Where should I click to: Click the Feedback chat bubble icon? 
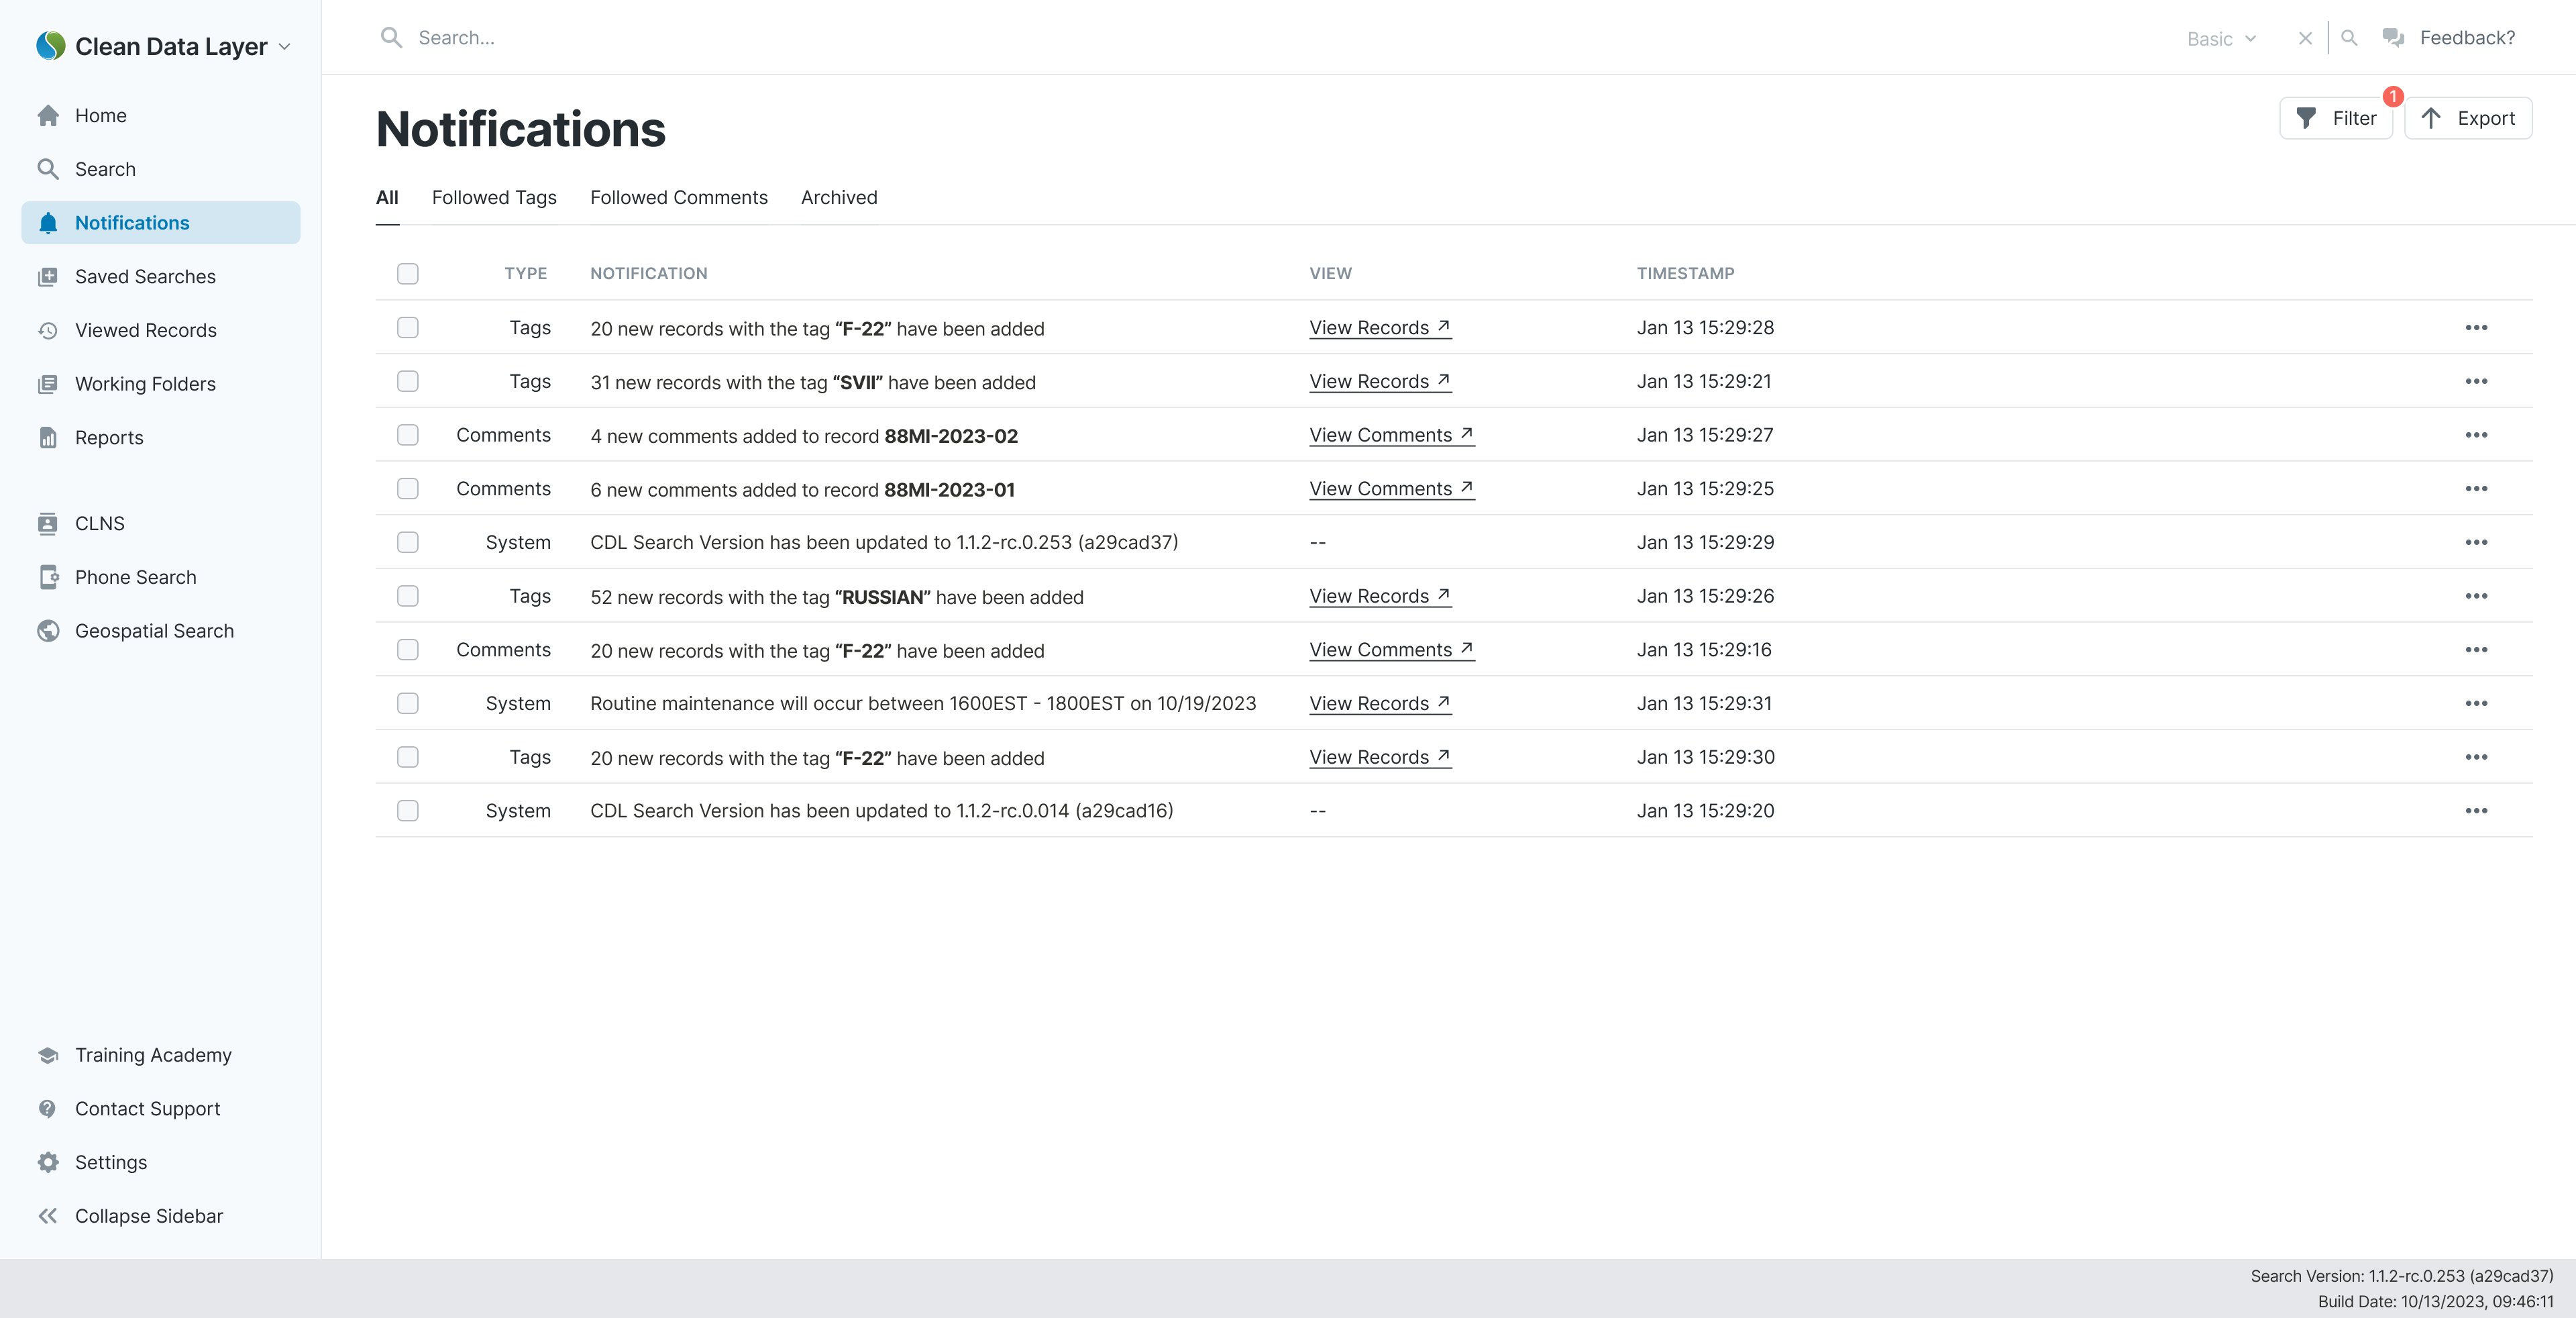point(2394,37)
